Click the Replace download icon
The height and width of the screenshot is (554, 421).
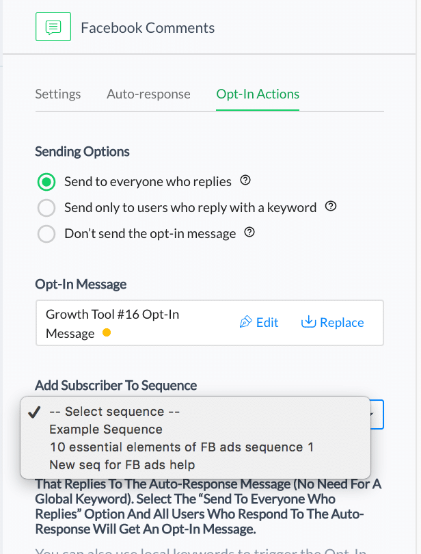[x=308, y=322]
